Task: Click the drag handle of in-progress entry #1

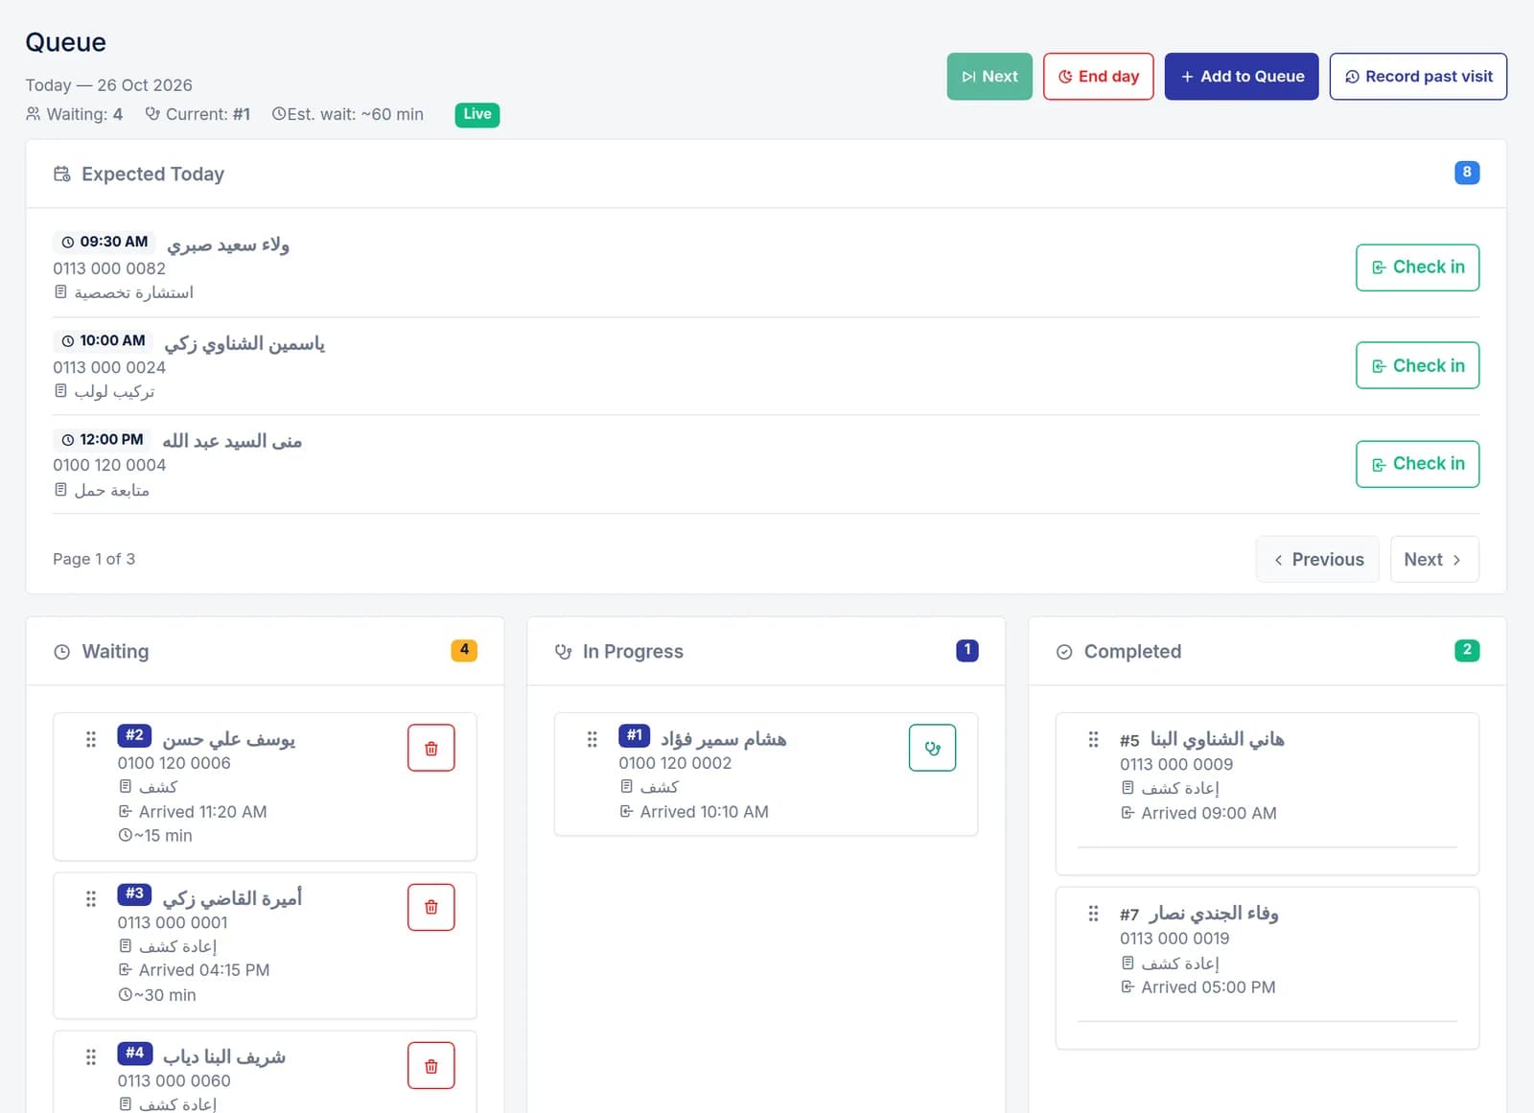Action: [x=593, y=739]
